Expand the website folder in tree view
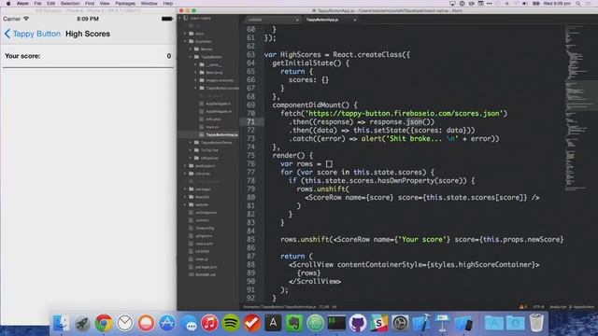598x336 pixels. [186, 204]
